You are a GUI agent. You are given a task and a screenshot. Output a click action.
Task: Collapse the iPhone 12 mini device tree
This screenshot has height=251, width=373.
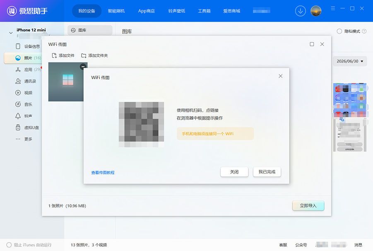11,33
